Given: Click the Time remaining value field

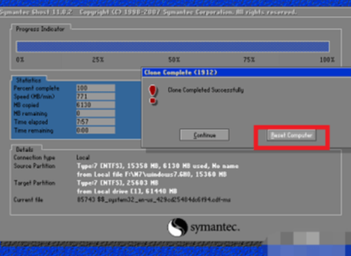Looking at the screenshot, I should tap(95, 130).
